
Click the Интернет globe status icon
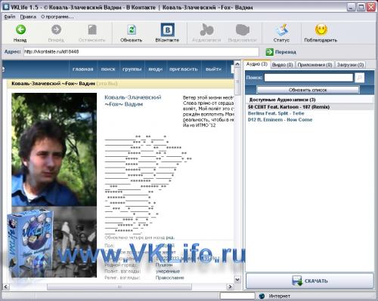(x=262, y=296)
